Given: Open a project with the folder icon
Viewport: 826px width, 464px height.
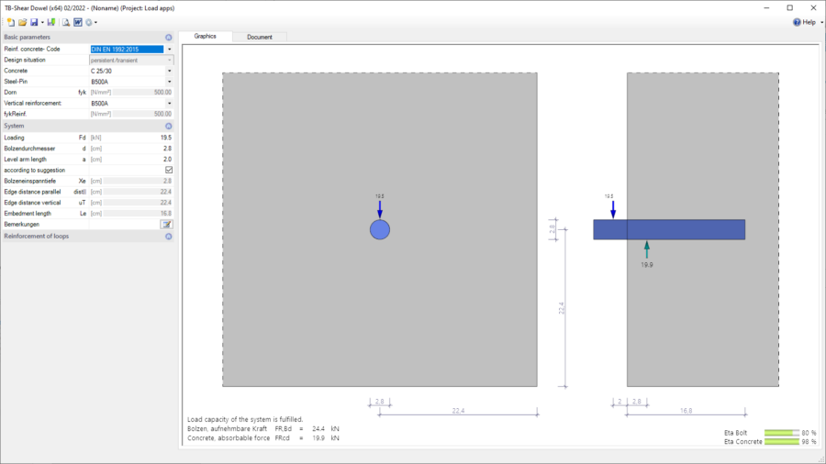Looking at the screenshot, I should click(x=22, y=22).
